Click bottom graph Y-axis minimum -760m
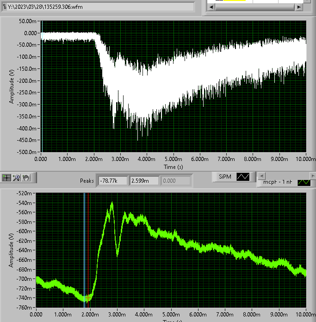This screenshot has width=316, height=322. click(x=24, y=307)
